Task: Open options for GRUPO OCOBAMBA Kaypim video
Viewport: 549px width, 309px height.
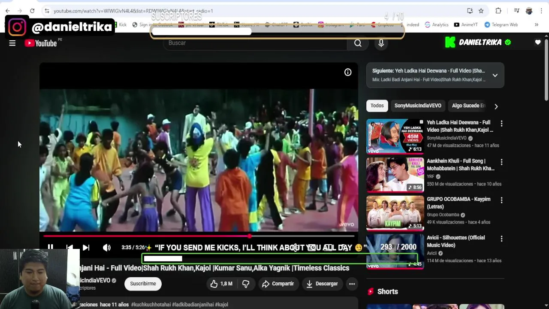Action: [x=501, y=200]
